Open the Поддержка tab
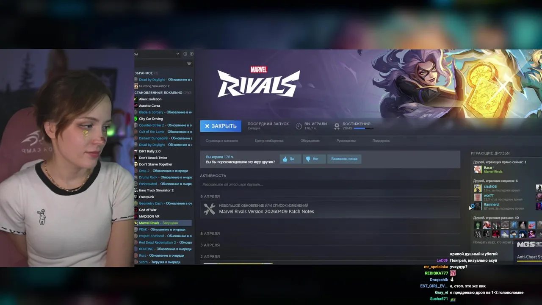 (381, 141)
